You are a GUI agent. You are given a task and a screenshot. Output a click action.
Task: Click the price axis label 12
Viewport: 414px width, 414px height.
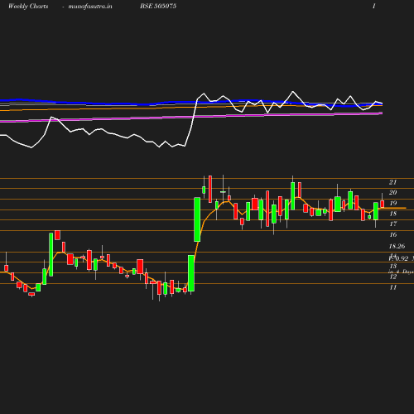pos(392,277)
